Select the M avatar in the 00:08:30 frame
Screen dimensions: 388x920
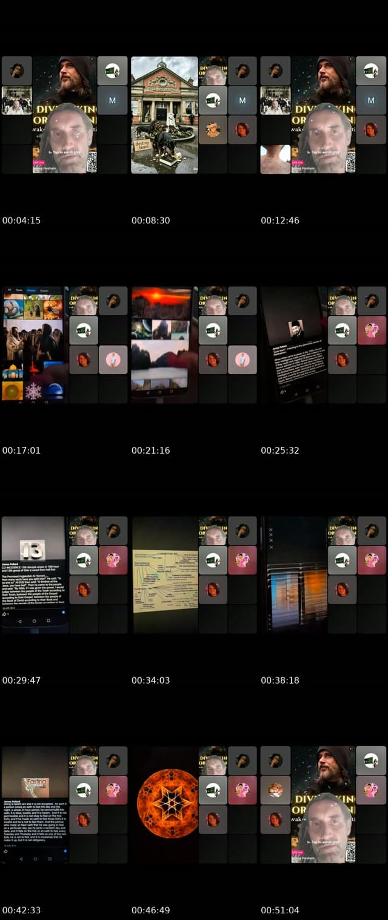click(242, 100)
